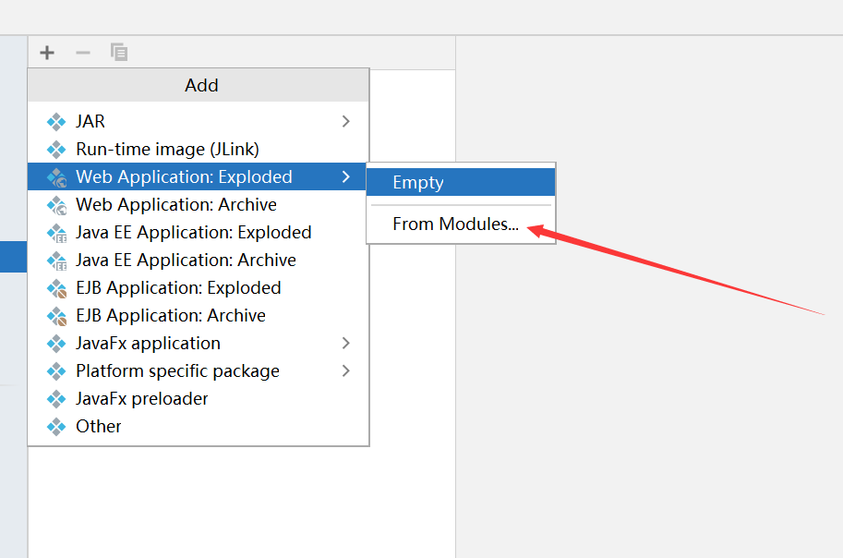Click the minus Remove artifact icon
843x558 pixels.
coord(83,52)
